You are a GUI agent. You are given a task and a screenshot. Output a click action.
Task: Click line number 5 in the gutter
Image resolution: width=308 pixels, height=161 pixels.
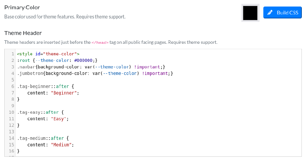[13, 80]
